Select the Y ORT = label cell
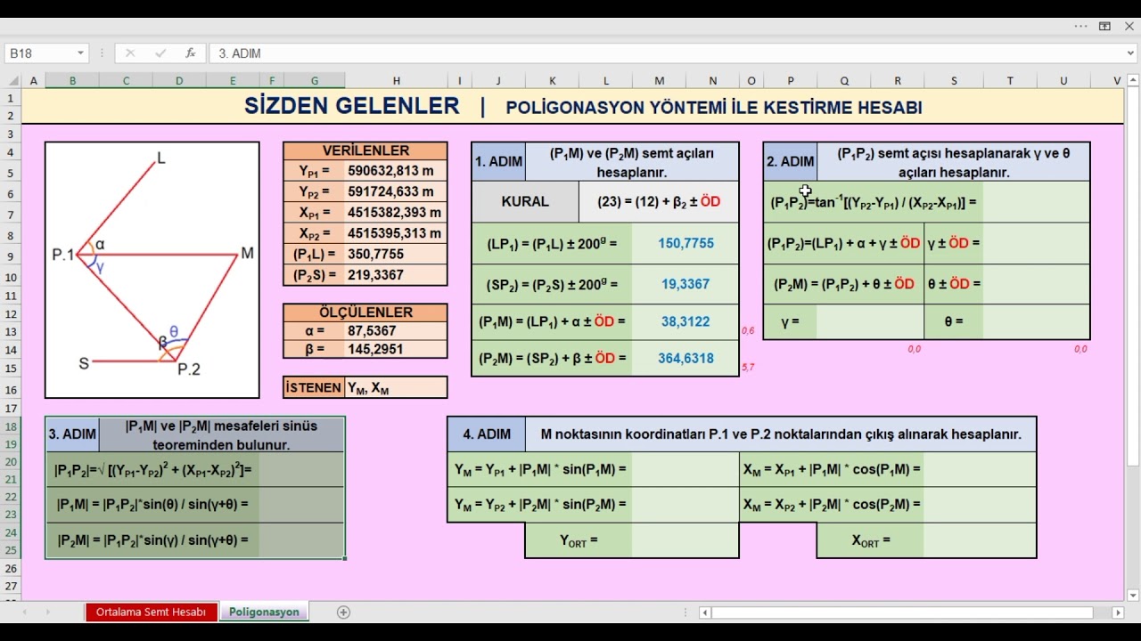The width and height of the screenshot is (1141, 641). [579, 540]
